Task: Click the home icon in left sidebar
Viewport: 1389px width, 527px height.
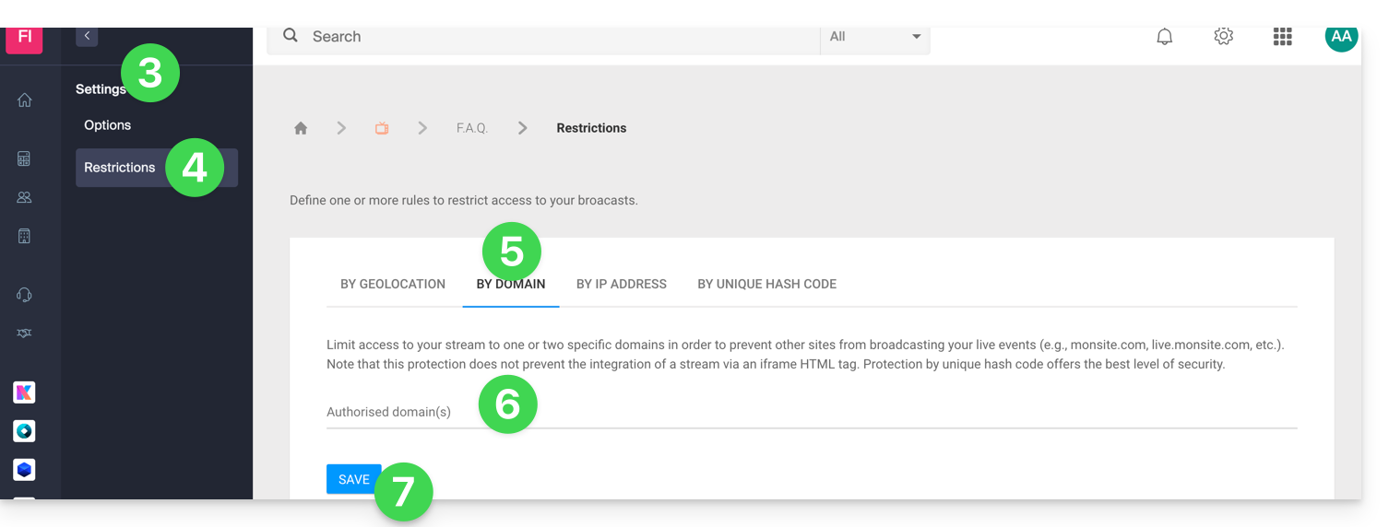Action: (25, 100)
